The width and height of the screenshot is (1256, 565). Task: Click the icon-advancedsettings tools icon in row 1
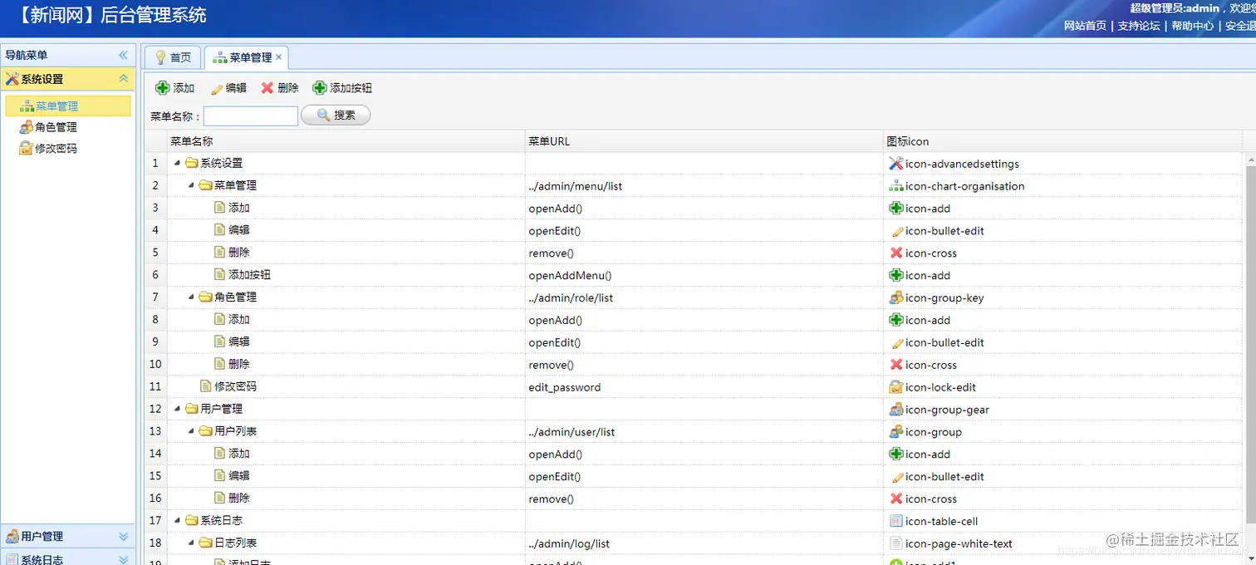[895, 164]
